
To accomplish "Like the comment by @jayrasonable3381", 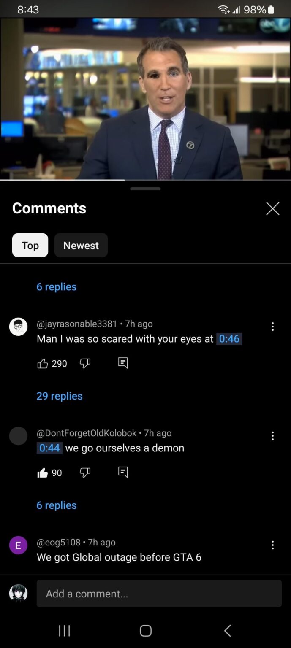I will (x=43, y=364).
